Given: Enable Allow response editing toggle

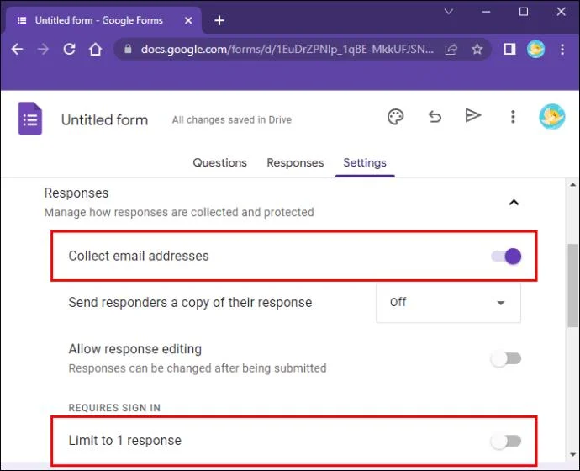Looking at the screenshot, I should pos(506,358).
